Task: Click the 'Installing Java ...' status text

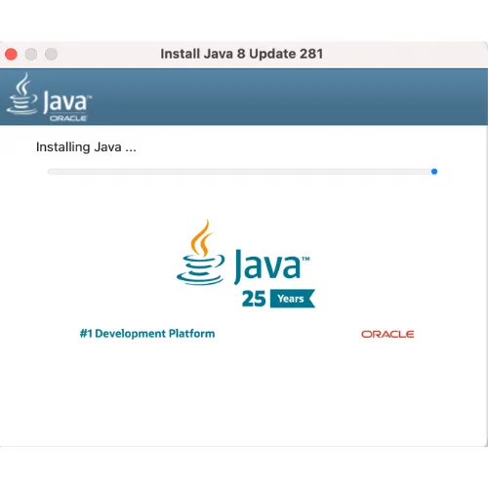Action: pos(86,147)
